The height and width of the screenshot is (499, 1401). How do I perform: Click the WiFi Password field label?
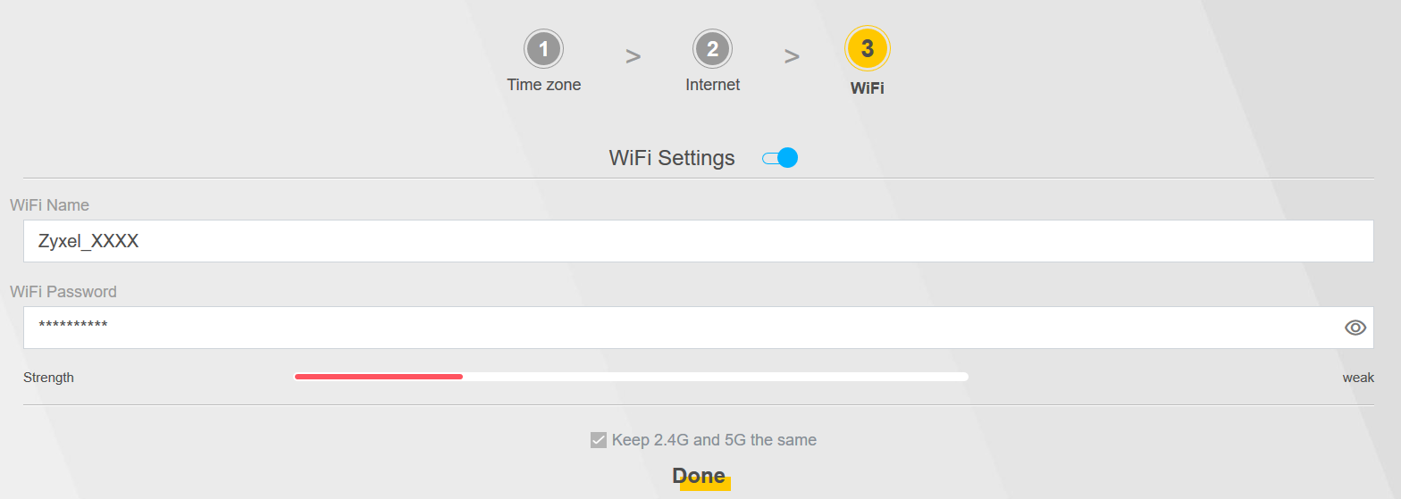(x=63, y=292)
